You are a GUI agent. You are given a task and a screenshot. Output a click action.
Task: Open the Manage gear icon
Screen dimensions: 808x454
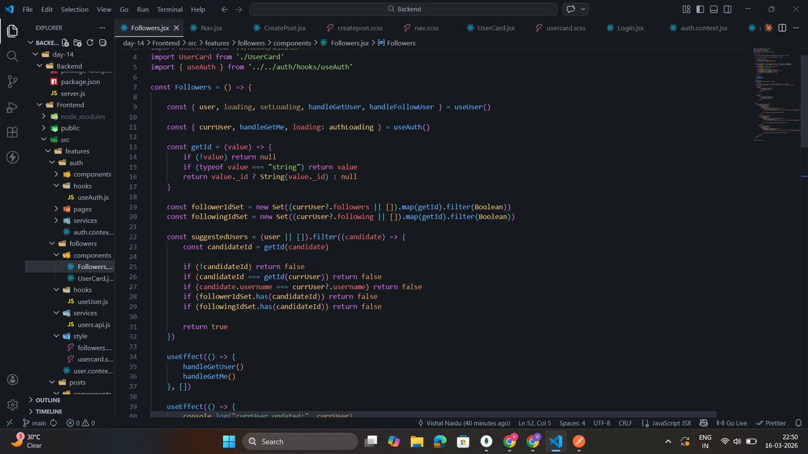[x=12, y=405]
